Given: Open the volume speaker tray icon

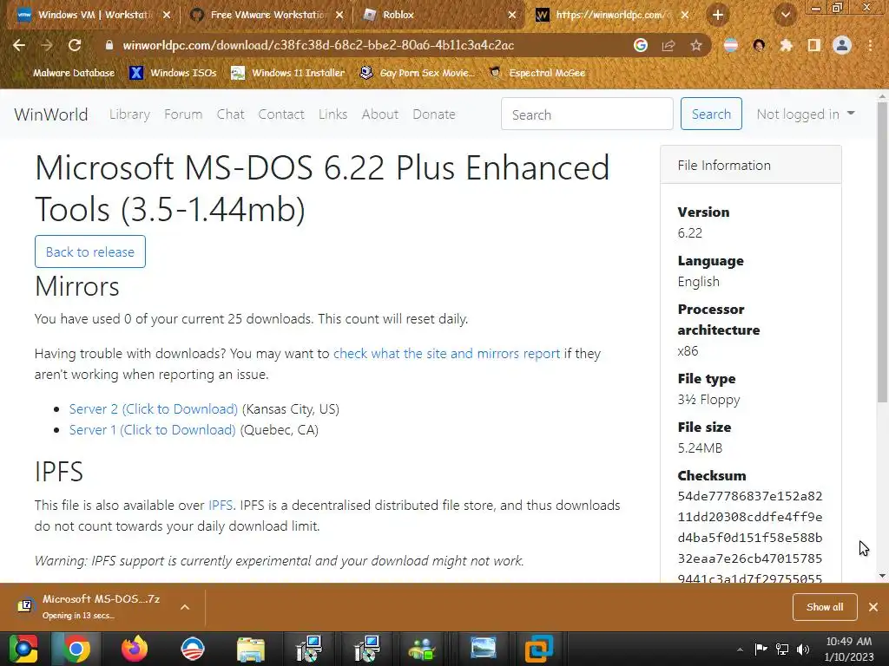Looking at the screenshot, I should 803,650.
